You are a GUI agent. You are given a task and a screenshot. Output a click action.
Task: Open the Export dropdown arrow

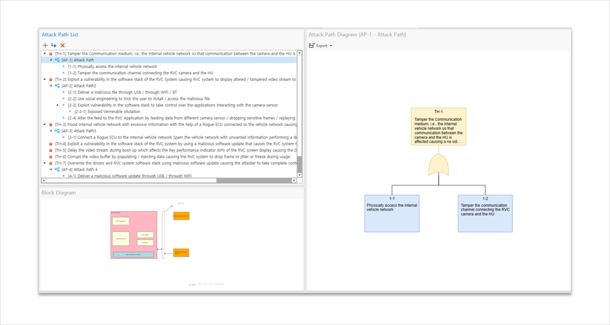click(331, 46)
